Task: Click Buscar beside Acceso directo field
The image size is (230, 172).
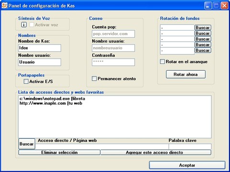Action: tap(27, 144)
